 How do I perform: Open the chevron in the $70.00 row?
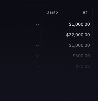pos(38,67)
